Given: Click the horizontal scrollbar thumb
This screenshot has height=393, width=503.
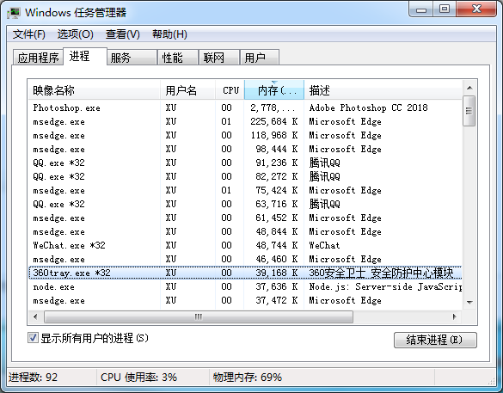Looking at the screenshot, I should 199,317.
